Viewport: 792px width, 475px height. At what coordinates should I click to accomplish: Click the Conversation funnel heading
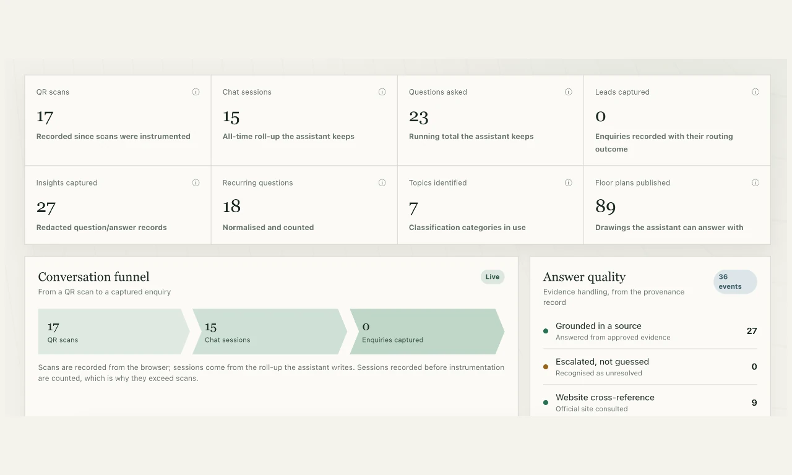point(94,277)
